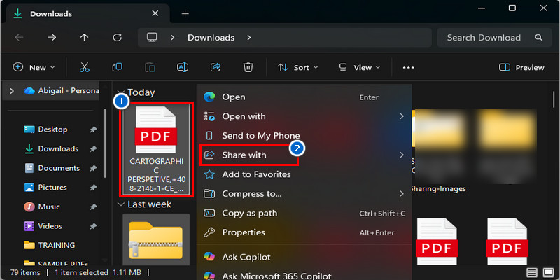
Task: Click the Delete trash icon
Action: click(x=248, y=67)
